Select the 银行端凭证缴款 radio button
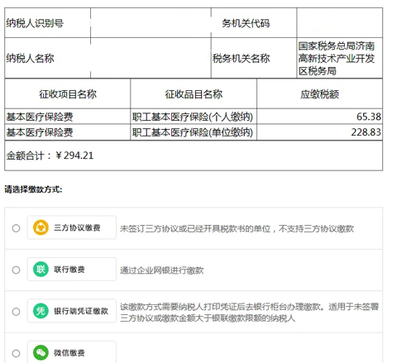This screenshot has height=363, width=397. [16, 312]
